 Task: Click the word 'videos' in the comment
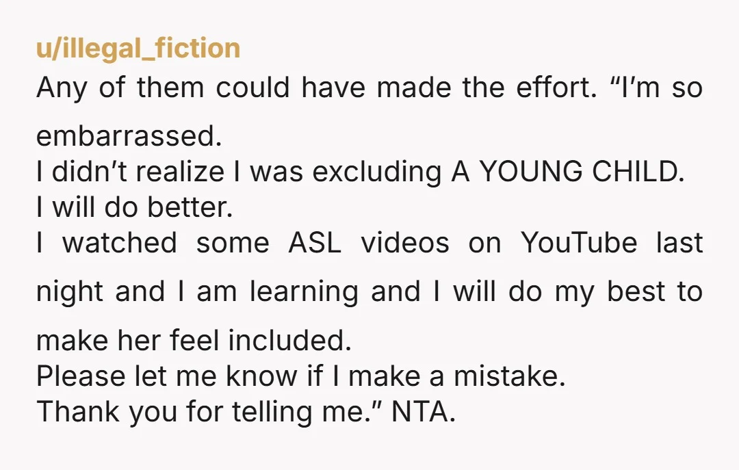click(x=405, y=243)
